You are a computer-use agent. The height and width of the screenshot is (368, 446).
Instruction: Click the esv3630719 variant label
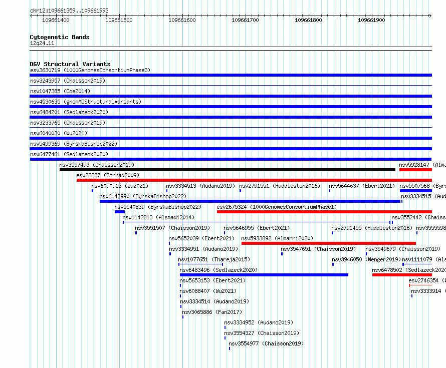point(90,70)
